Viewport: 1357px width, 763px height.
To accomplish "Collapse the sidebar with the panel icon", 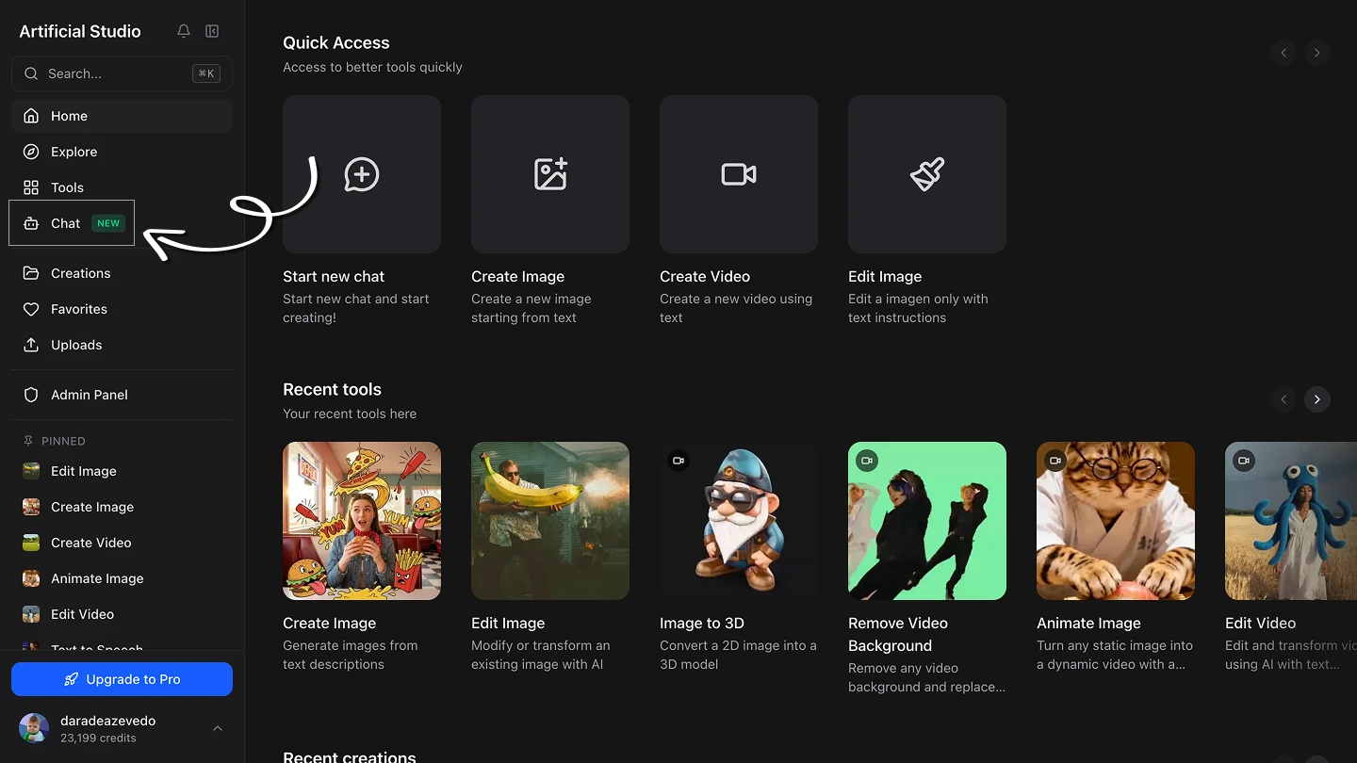I will (212, 31).
